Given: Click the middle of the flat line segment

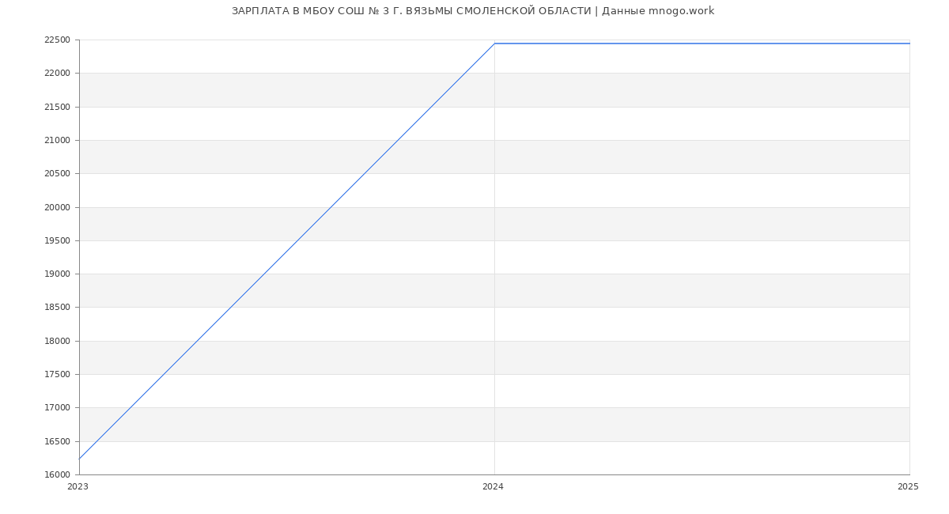Looking at the screenshot, I should pyautogui.click(x=701, y=43).
